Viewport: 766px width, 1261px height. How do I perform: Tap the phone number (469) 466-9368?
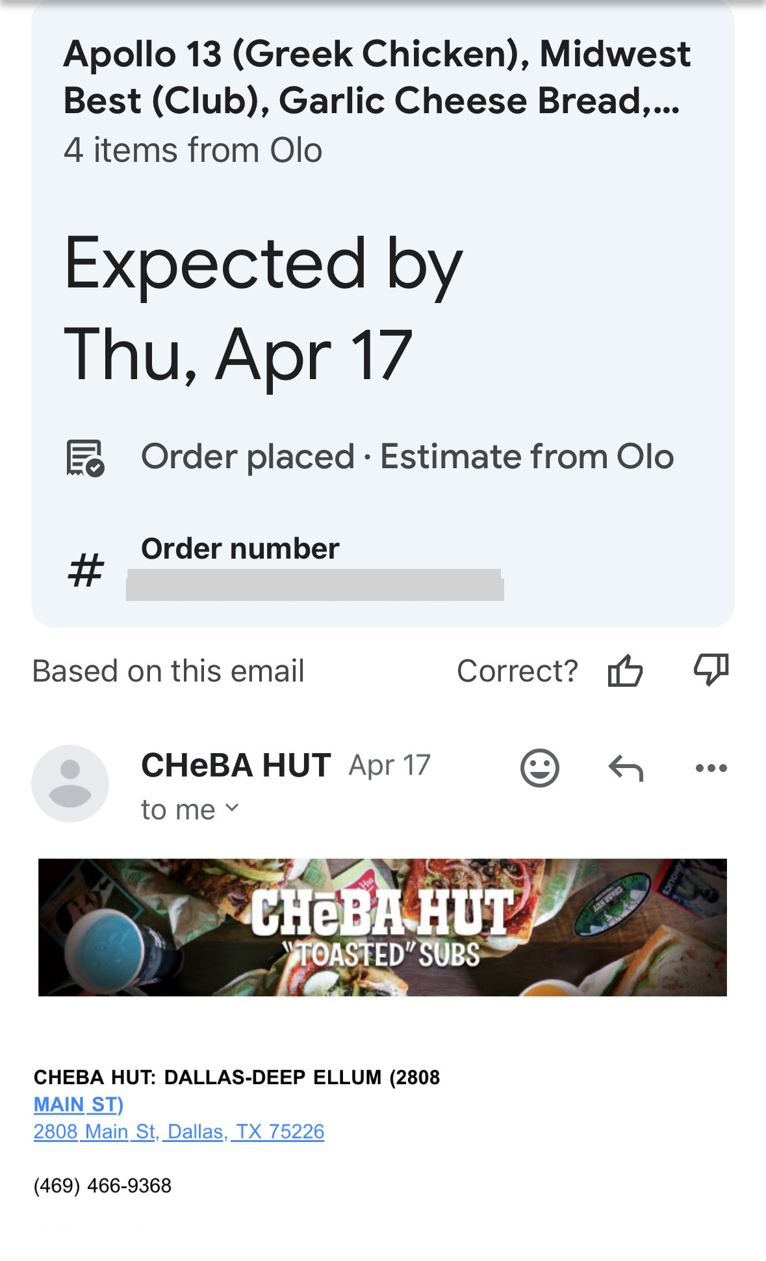pyautogui.click(x=103, y=1186)
